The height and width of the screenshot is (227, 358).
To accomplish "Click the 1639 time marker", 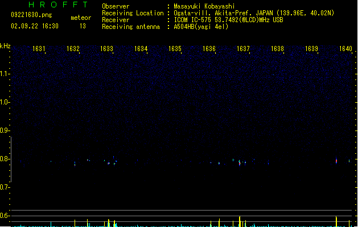I will pos(311,49).
